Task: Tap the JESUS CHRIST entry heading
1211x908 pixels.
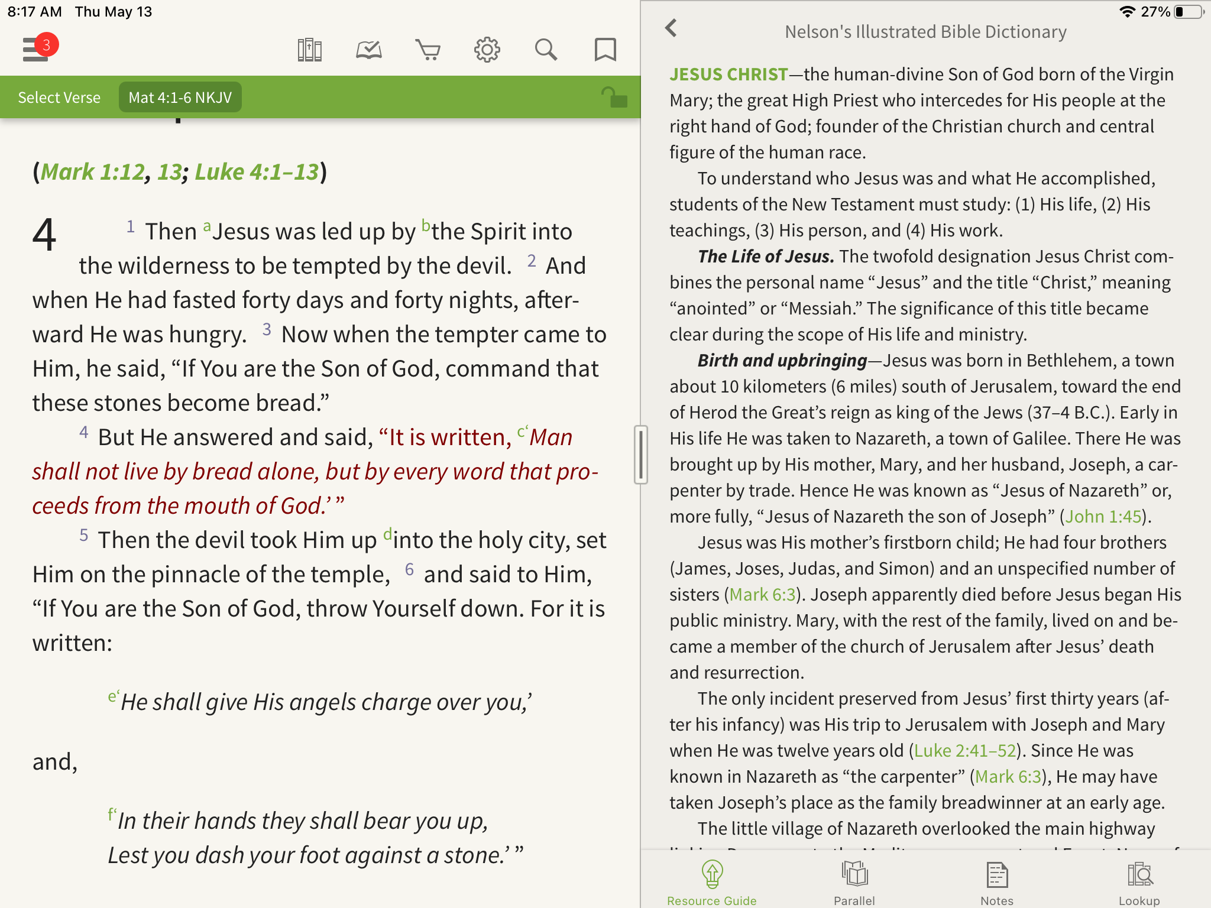Action: coord(728,74)
